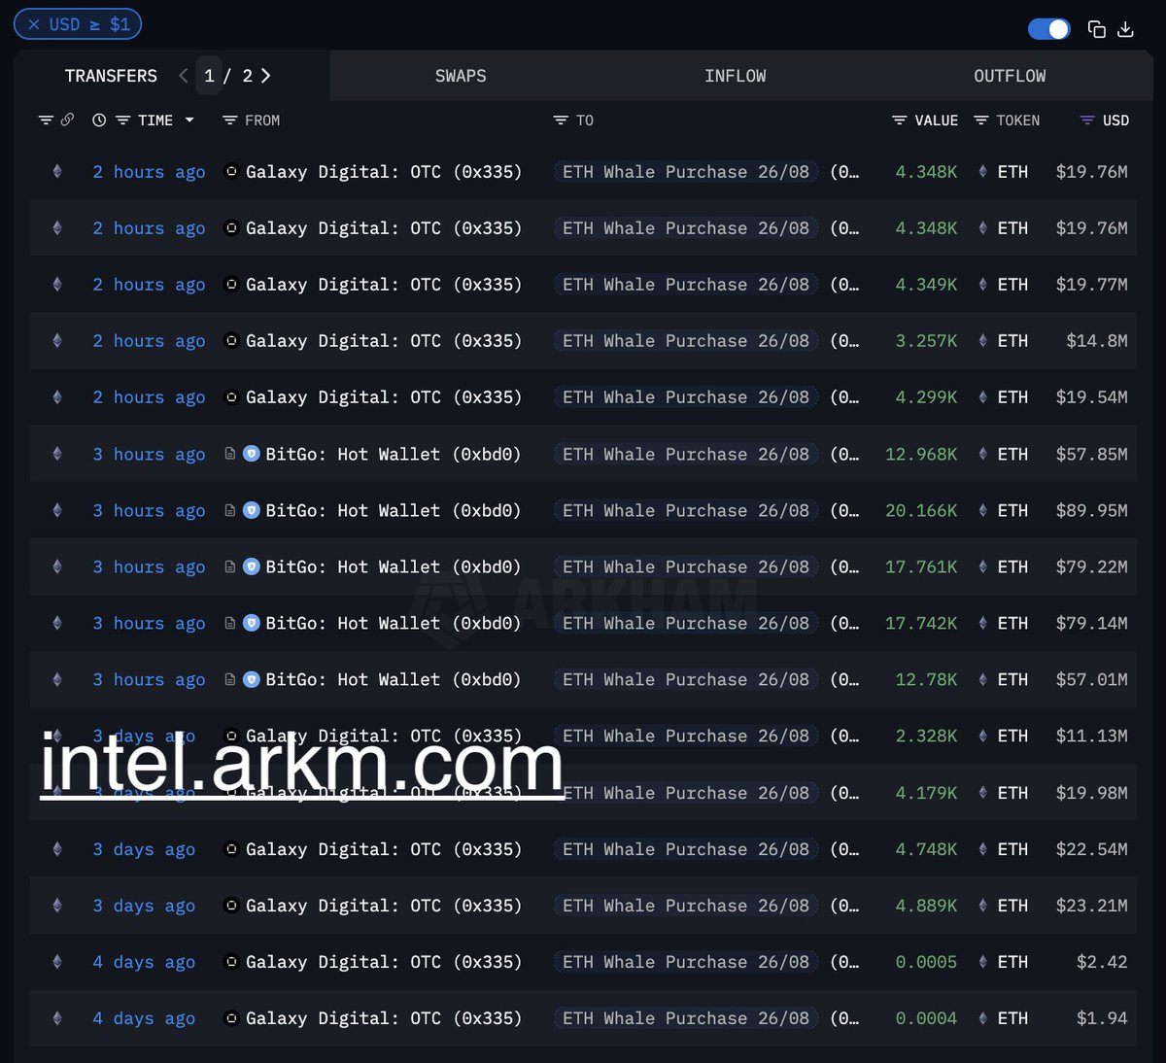
Task: Open 'Galaxy Digital: OTC' in the $19.54M row
Action: coord(384,397)
